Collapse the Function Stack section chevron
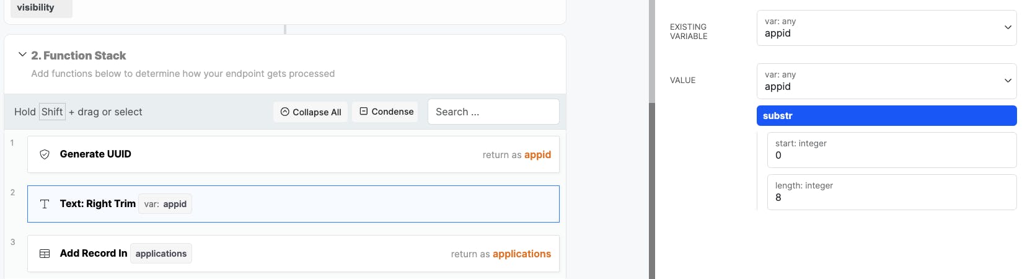 22,55
